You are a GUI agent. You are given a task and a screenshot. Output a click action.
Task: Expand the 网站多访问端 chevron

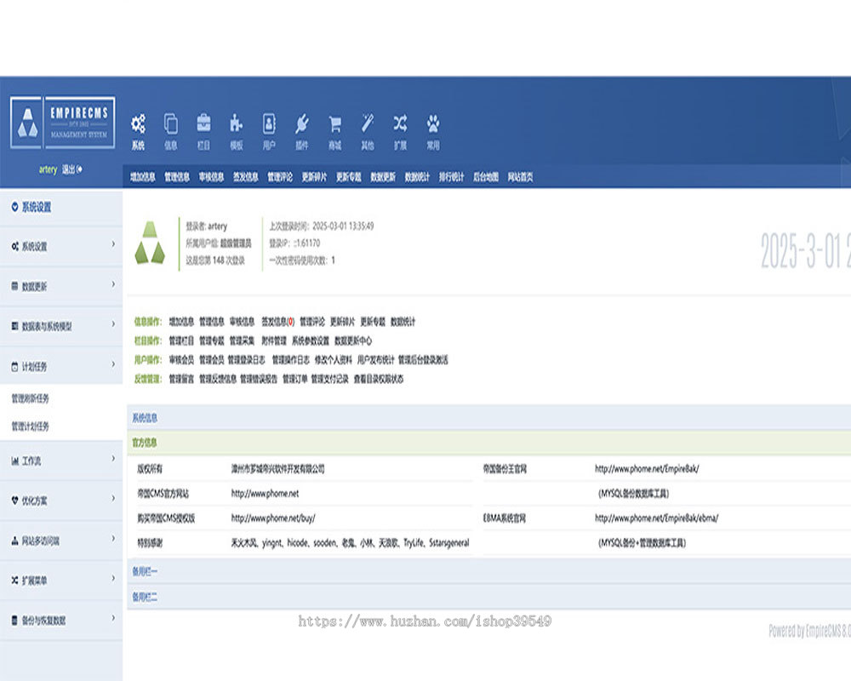(113, 539)
